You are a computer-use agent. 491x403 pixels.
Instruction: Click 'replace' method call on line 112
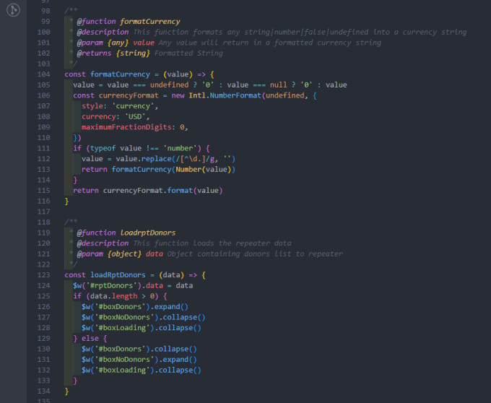click(156, 159)
